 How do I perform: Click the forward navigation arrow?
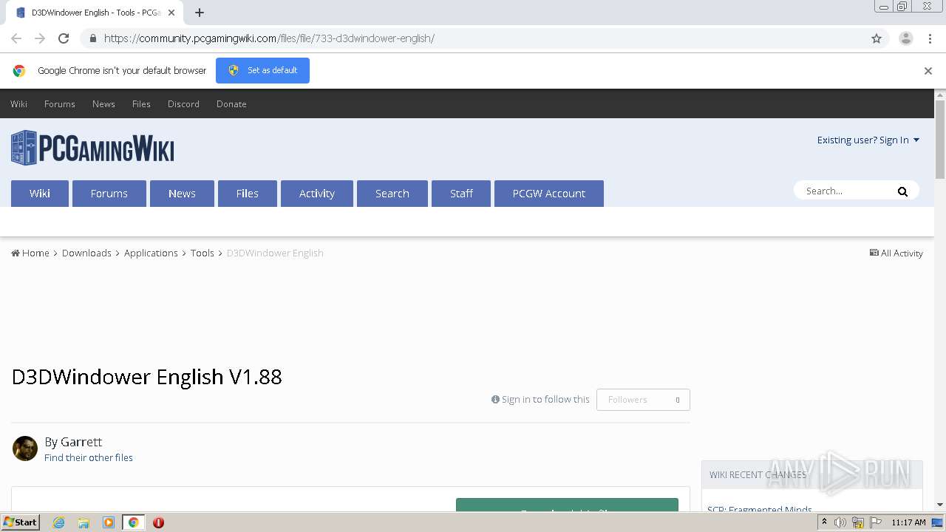click(40, 38)
